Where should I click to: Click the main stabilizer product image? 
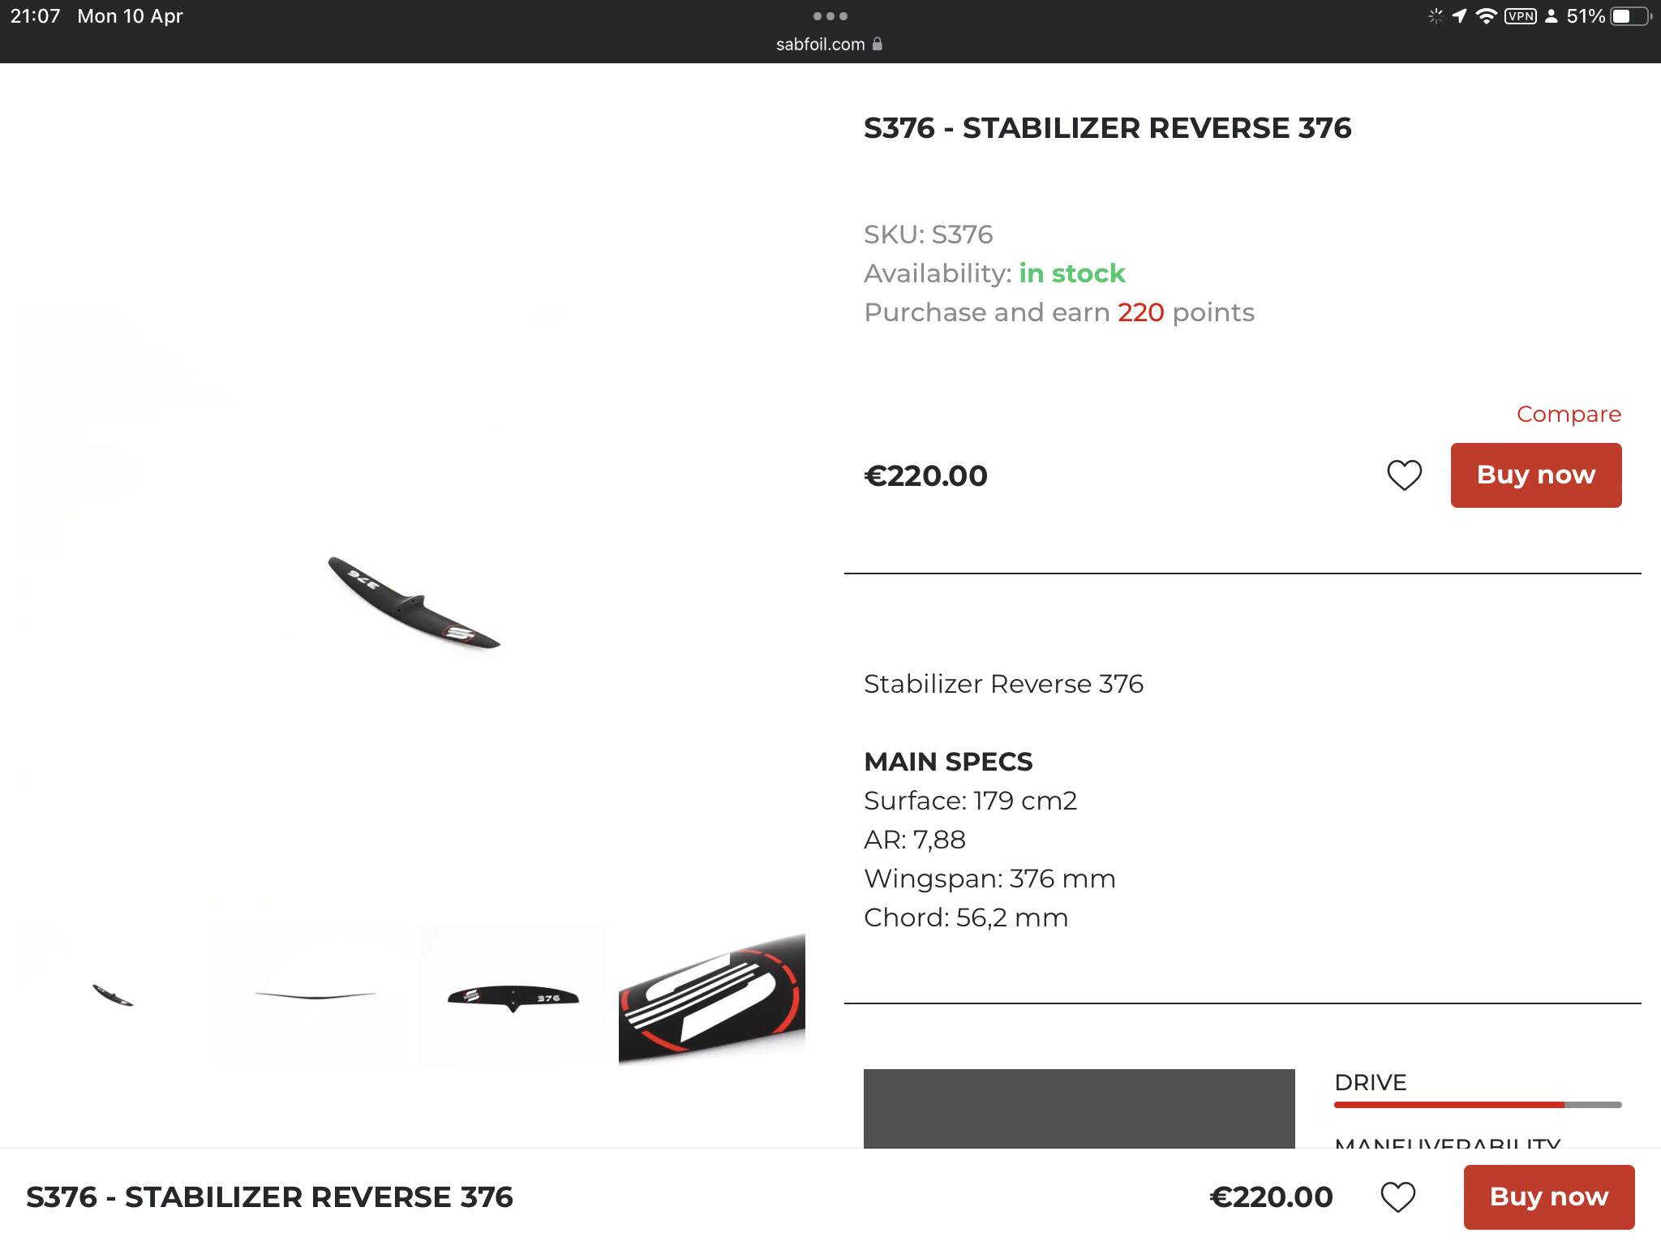pyautogui.click(x=413, y=602)
